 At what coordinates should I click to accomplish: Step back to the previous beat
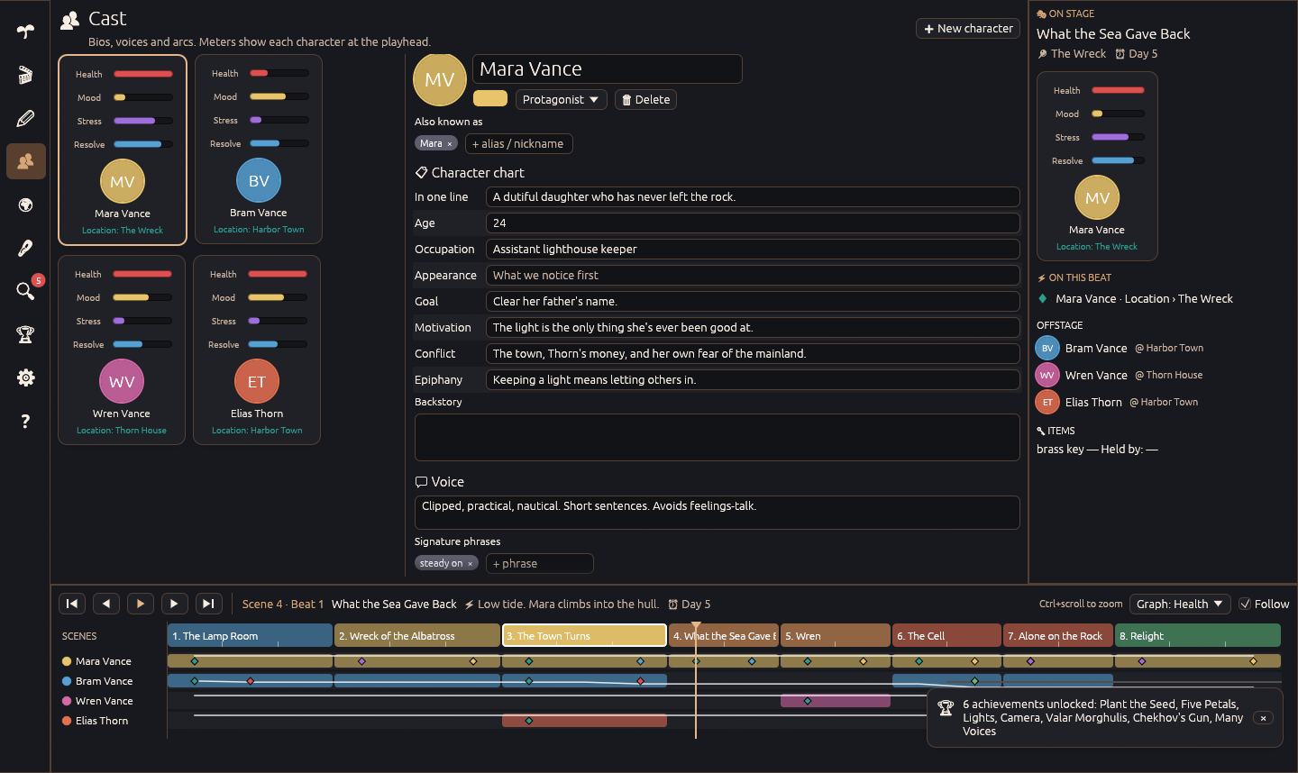click(106, 604)
